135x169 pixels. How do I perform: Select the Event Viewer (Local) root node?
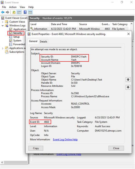pos(16,18)
